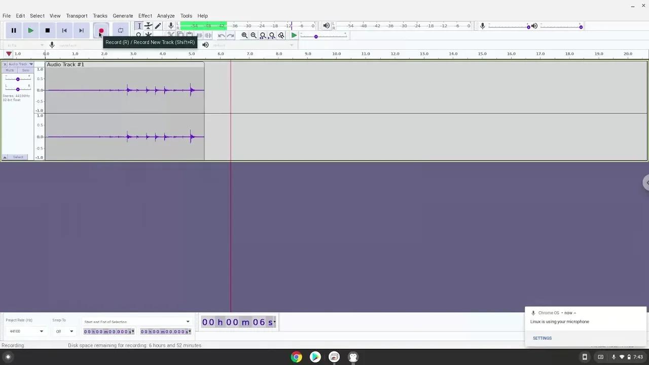Screen dimensions: 649x365
Task: Click the Skip to End button
Action: click(81, 30)
